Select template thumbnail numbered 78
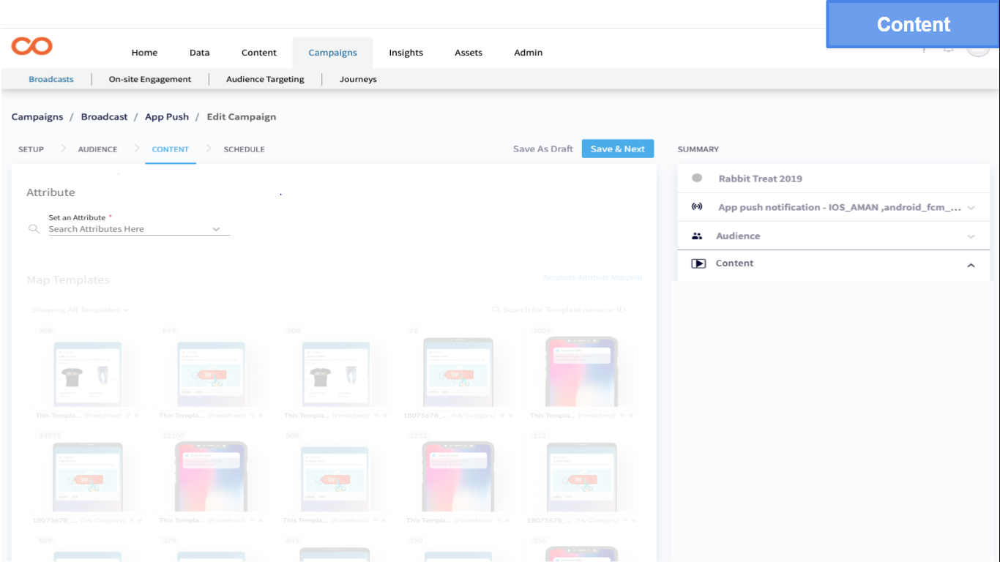The height and width of the screenshot is (562, 1000). (x=459, y=373)
